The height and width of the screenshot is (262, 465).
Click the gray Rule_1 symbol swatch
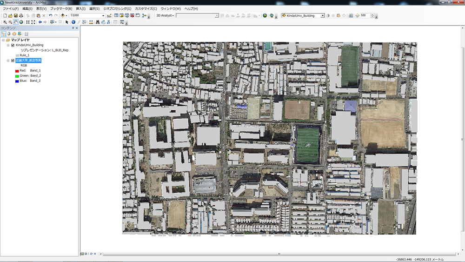(x=17, y=55)
